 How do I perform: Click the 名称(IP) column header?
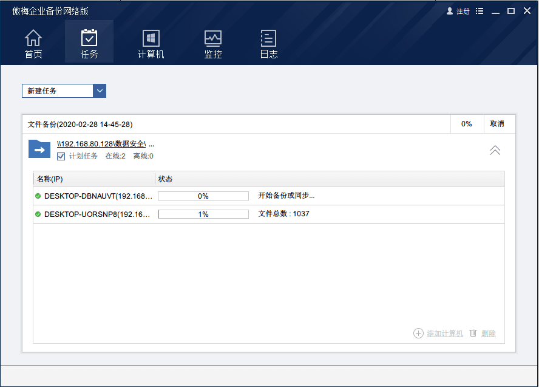[x=94, y=179]
